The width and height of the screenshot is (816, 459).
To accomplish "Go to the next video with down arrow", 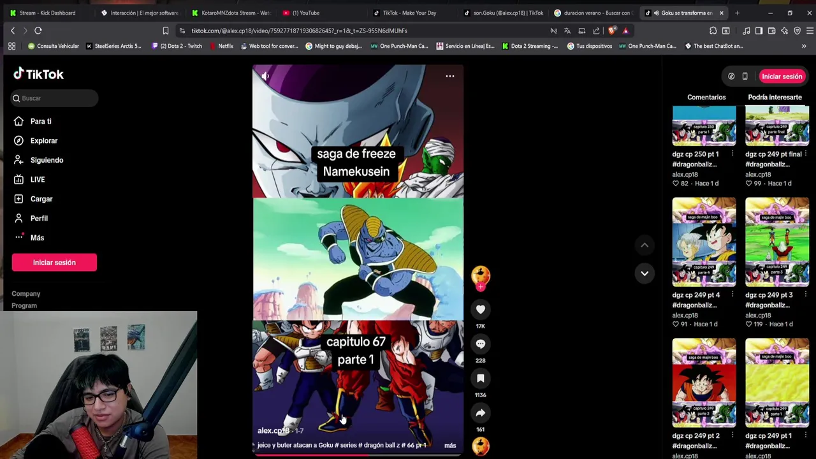I will [x=645, y=273].
